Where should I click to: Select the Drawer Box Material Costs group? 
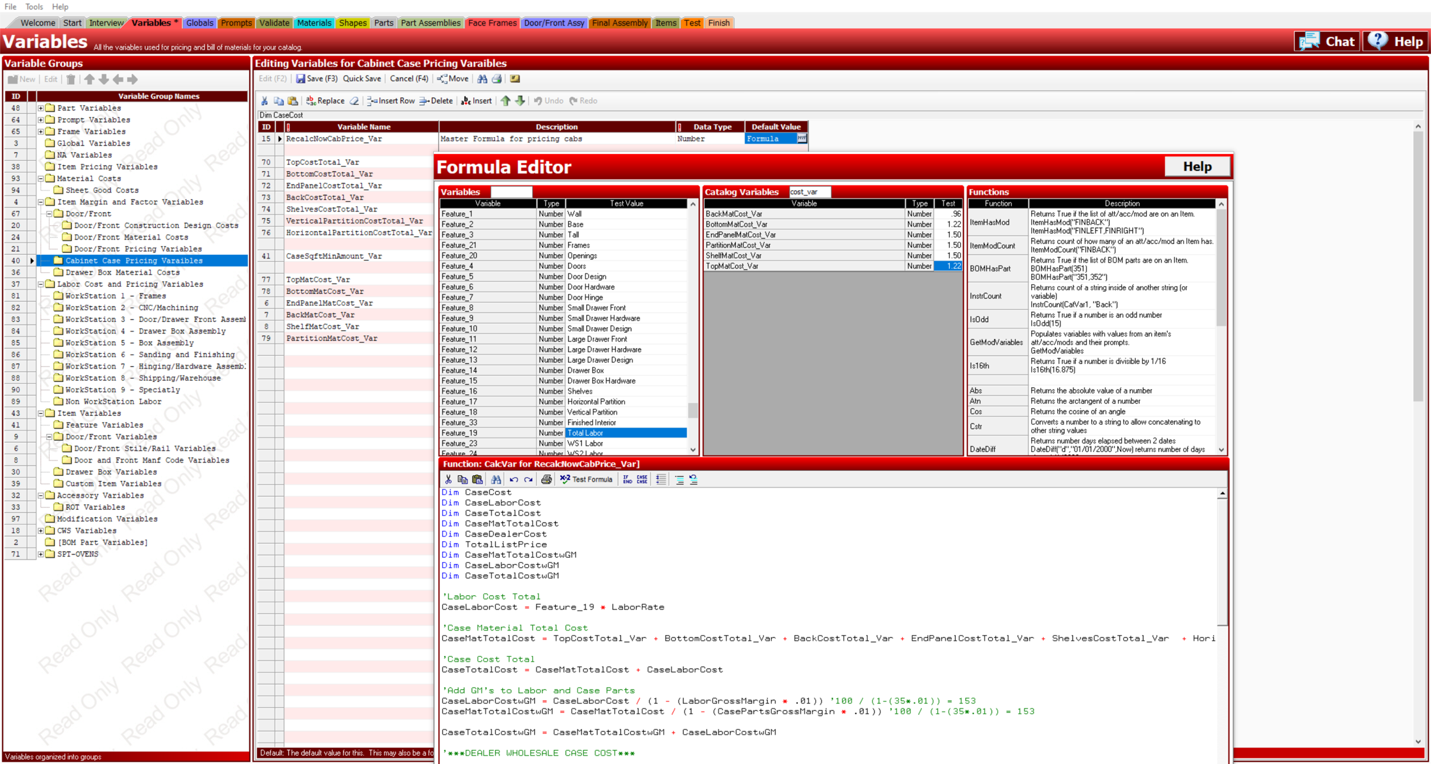tap(122, 272)
